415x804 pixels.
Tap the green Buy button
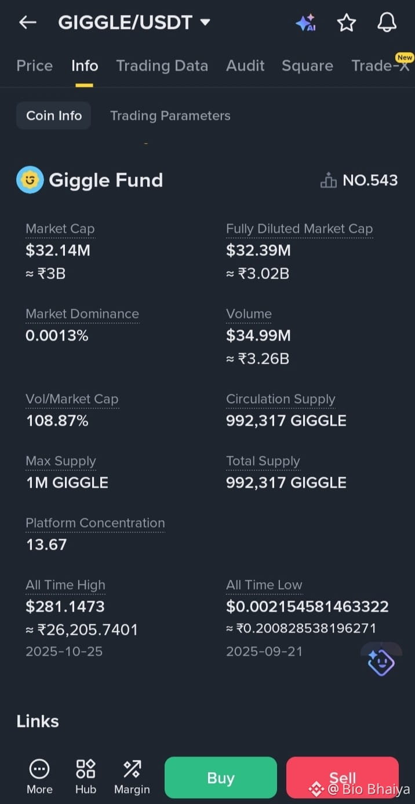pos(221,778)
